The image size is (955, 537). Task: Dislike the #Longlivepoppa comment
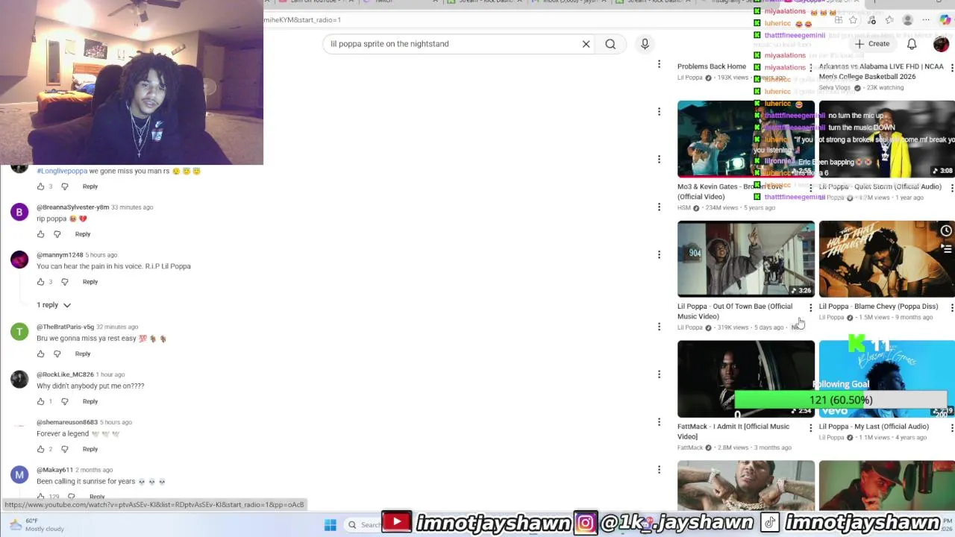coord(64,186)
